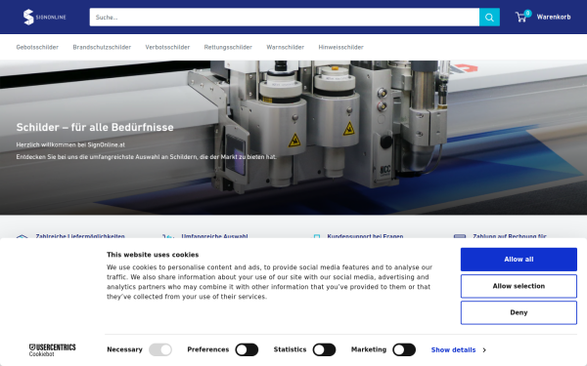Click 'Herzlich willkommen bei SignOnline.at' text

(x=70, y=144)
